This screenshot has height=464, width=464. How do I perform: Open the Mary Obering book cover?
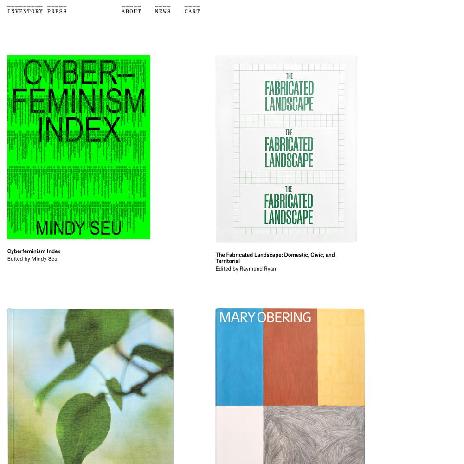coord(290,386)
